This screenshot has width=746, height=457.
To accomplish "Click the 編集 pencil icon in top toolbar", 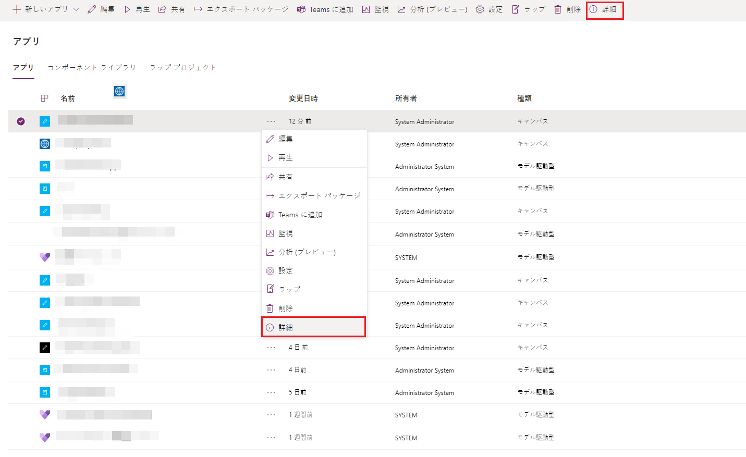I will [92, 9].
